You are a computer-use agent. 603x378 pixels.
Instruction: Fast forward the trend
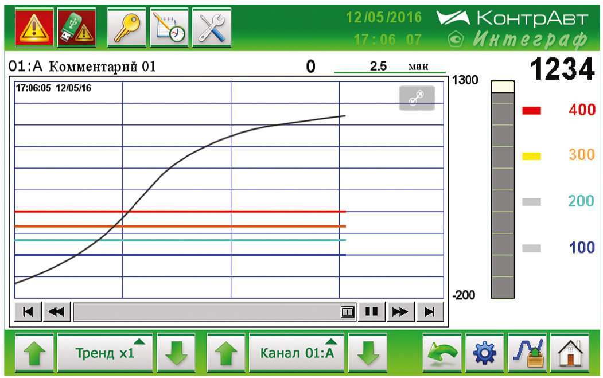400,312
